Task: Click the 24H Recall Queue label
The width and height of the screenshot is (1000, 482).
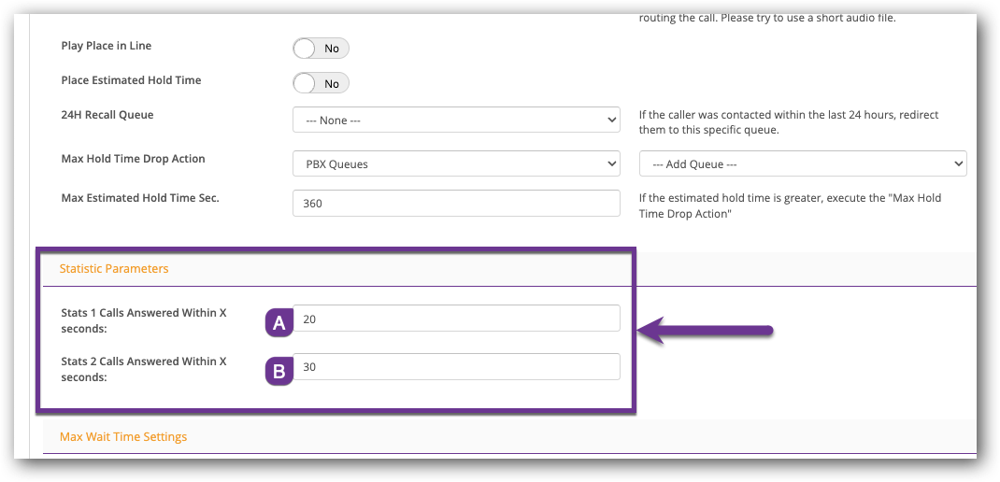Action: pos(107,115)
